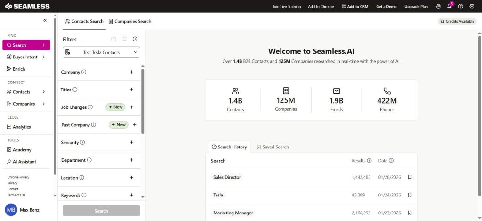
Task: Click the main page vertical scrollbar
Action: pos(479,115)
